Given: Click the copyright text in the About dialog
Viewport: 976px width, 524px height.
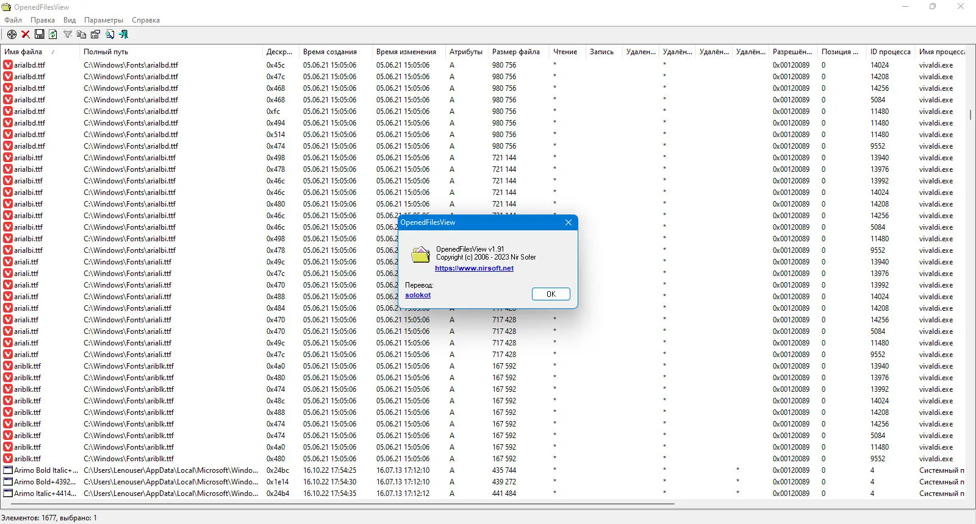Looking at the screenshot, I should click(486, 257).
